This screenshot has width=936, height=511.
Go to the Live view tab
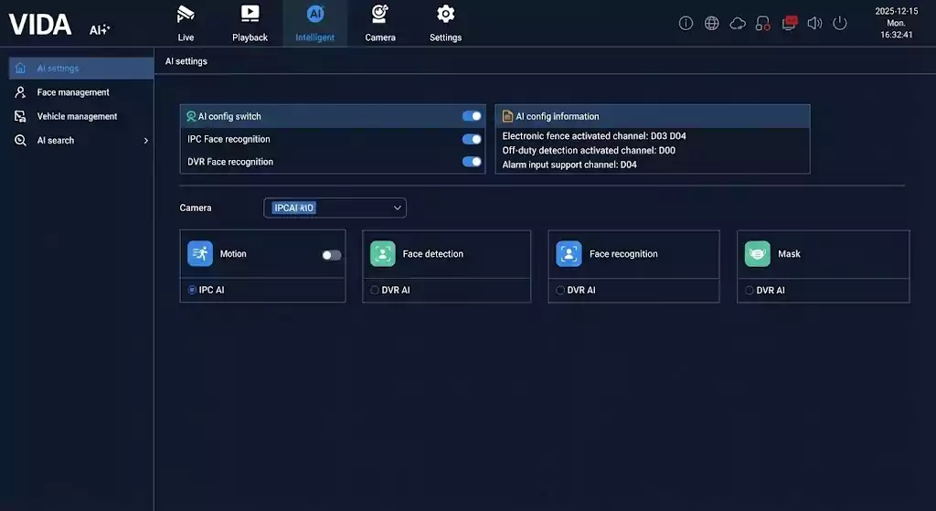(x=186, y=24)
